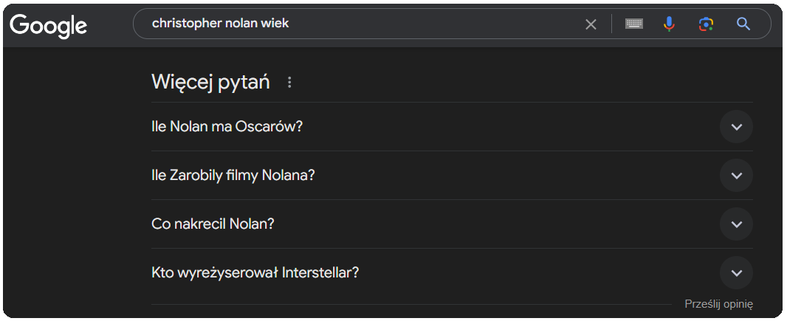
Task: Click the 'Więcej pytań' section heading
Action: tap(210, 82)
